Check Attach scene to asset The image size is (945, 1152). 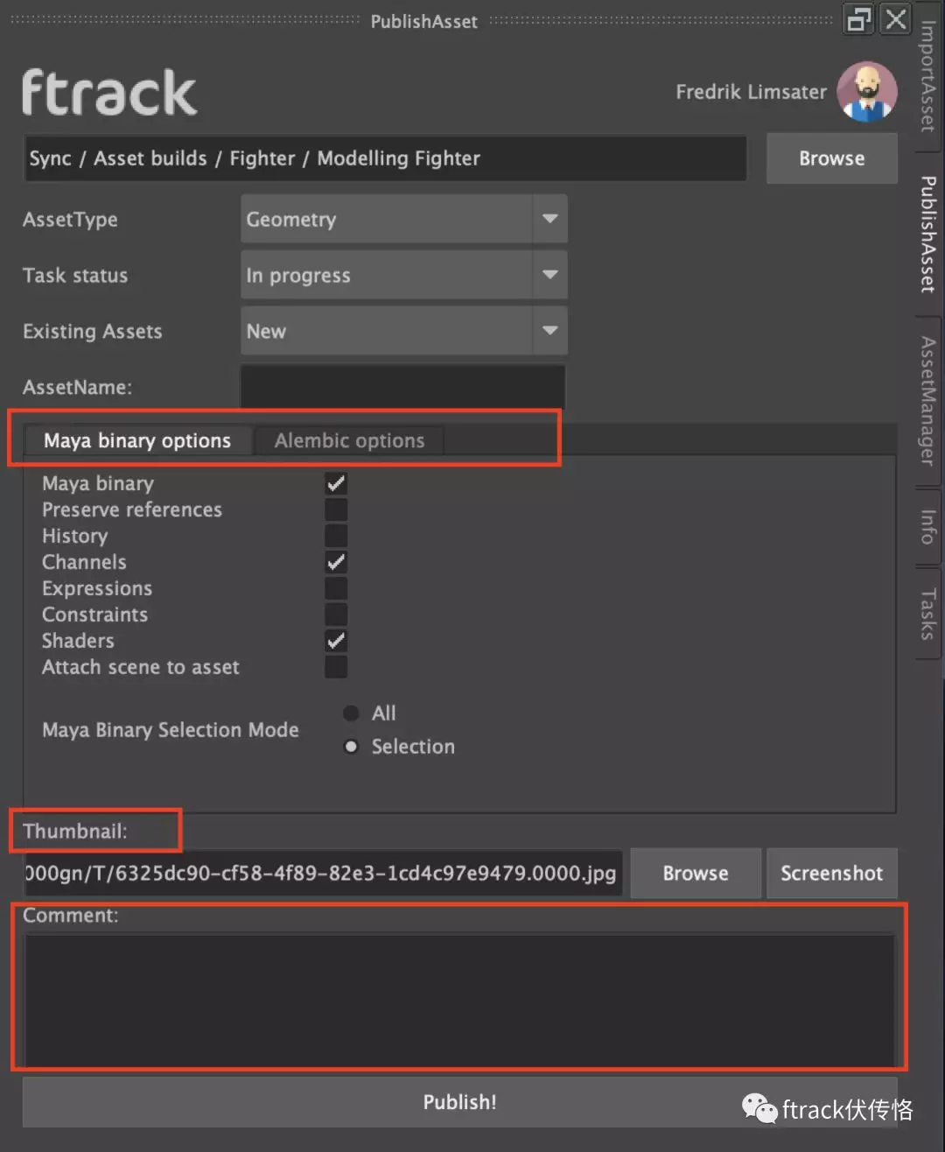tap(336, 667)
